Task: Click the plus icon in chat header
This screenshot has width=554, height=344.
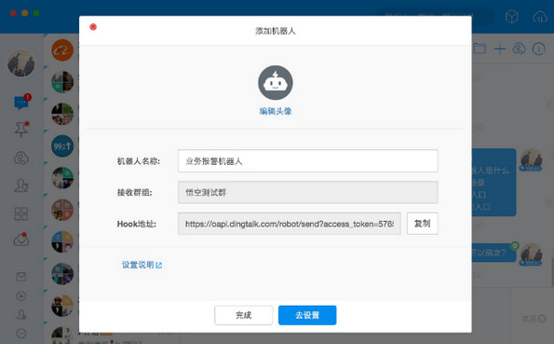Action: 500,48
